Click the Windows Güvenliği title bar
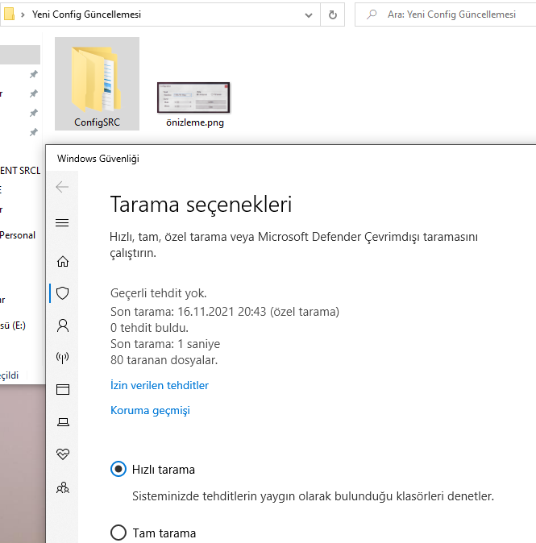This screenshot has width=536, height=543. 291,158
